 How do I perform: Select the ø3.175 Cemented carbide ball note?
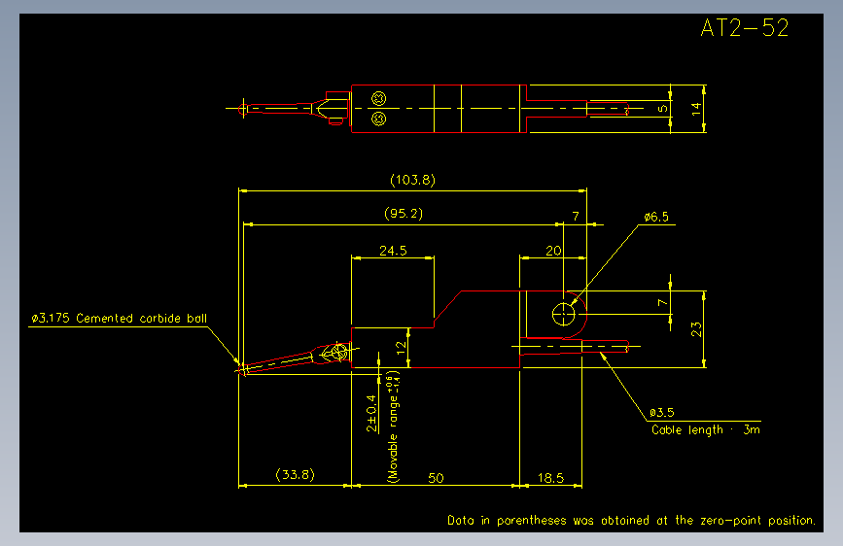119,318
